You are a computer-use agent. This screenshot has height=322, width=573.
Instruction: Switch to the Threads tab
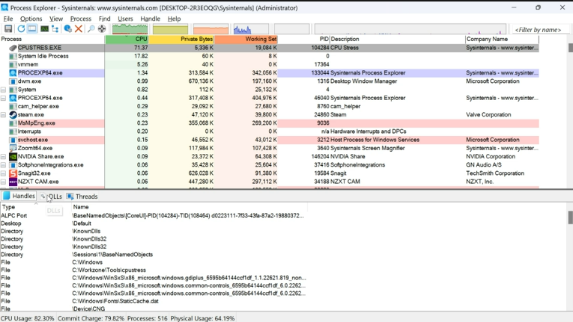[x=82, y=196]
